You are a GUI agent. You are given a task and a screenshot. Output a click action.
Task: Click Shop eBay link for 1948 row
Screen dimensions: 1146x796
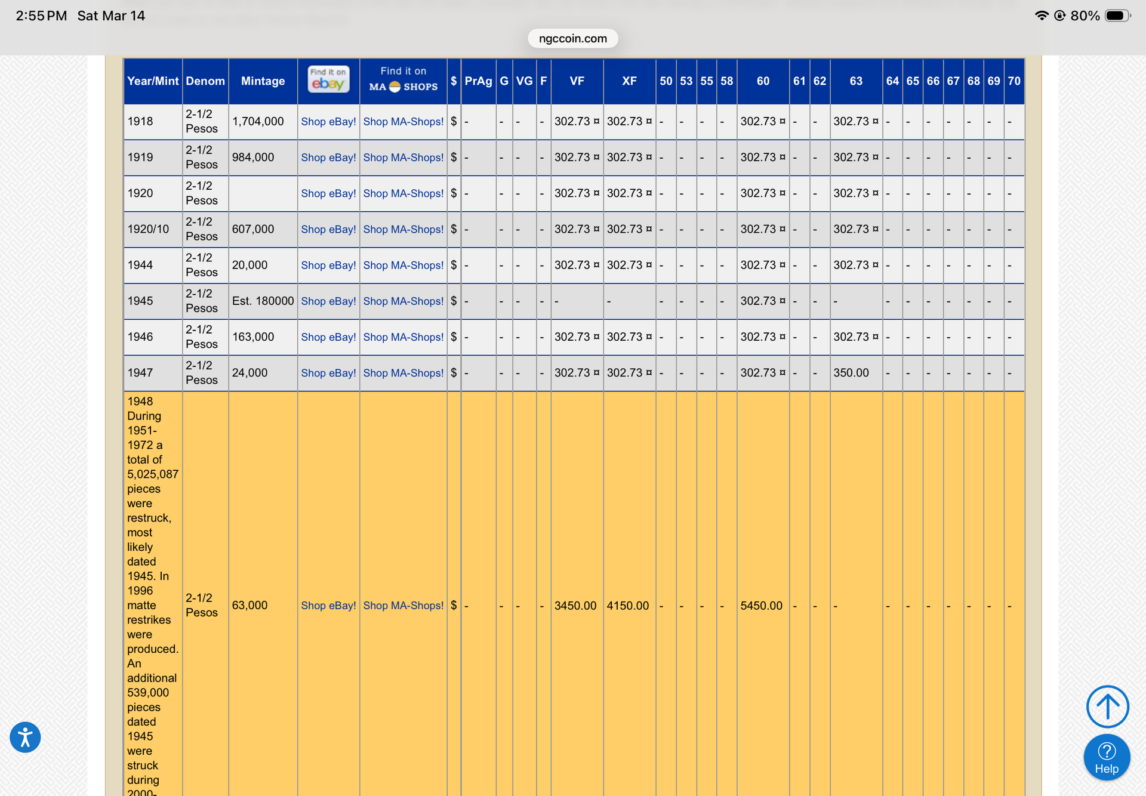point(328,606)
